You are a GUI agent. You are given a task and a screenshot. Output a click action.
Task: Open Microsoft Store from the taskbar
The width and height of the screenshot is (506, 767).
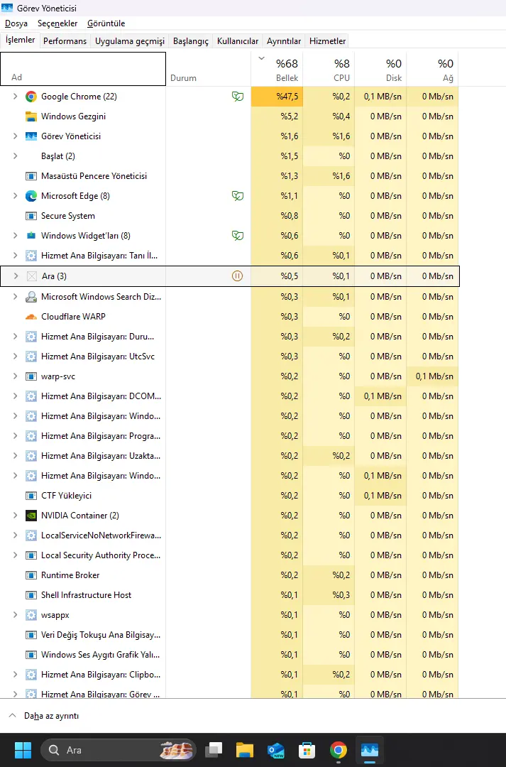tap(307, 750)
